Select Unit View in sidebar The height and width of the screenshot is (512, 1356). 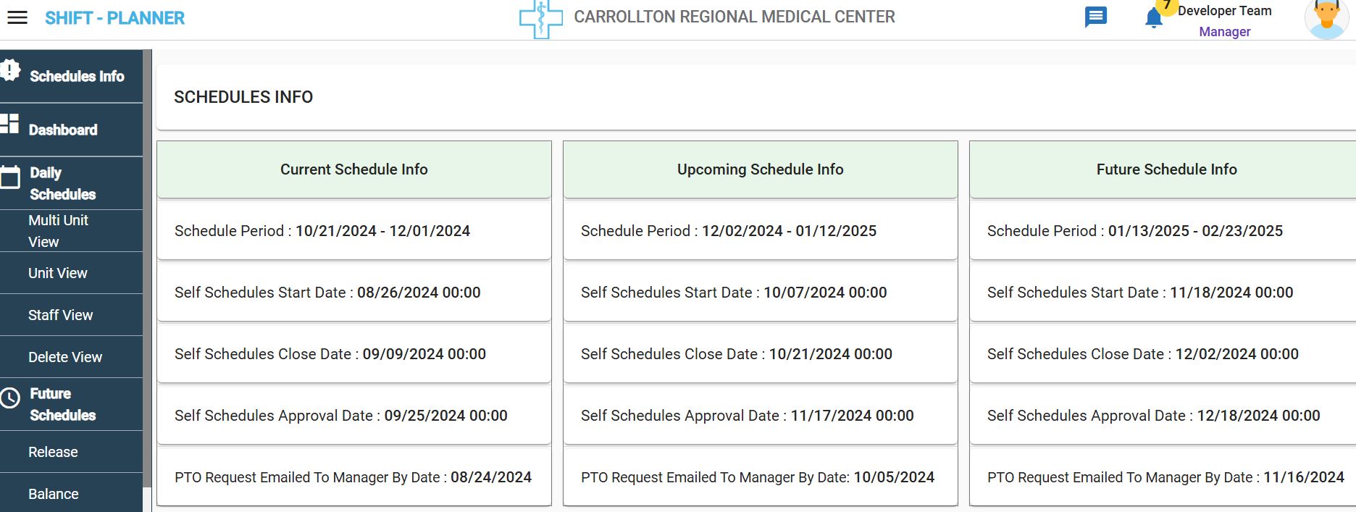tap(58, 273)
